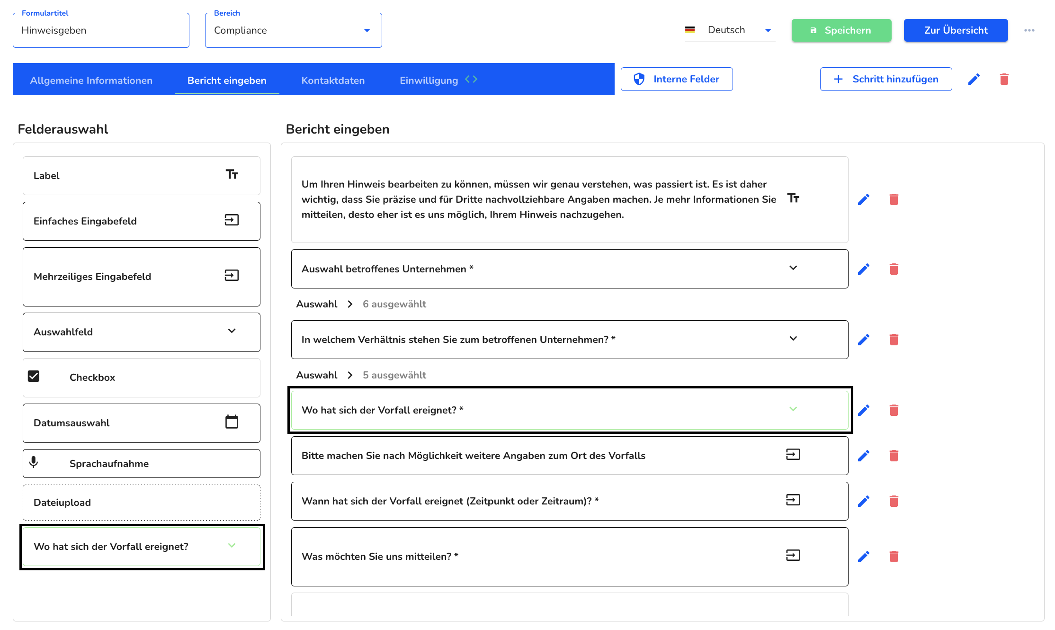Click calendar icon in Datumsauswahl

[232, 422]
